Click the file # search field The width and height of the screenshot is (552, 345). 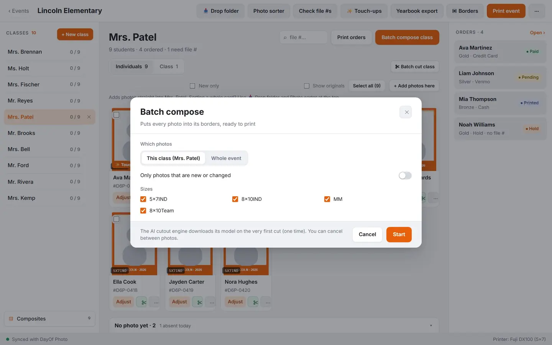304,38
